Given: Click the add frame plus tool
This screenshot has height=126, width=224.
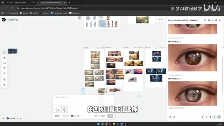Looking at the screenshot, I should (x=5, y=58).
